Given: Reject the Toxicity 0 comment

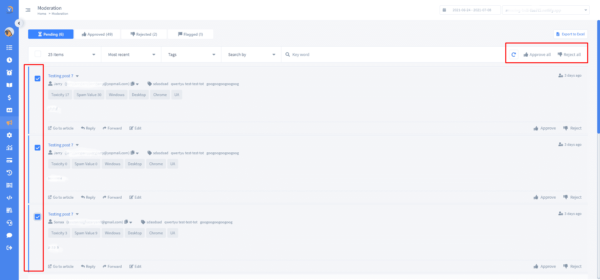Looking at the screenshot, I should tap(572, 197).
